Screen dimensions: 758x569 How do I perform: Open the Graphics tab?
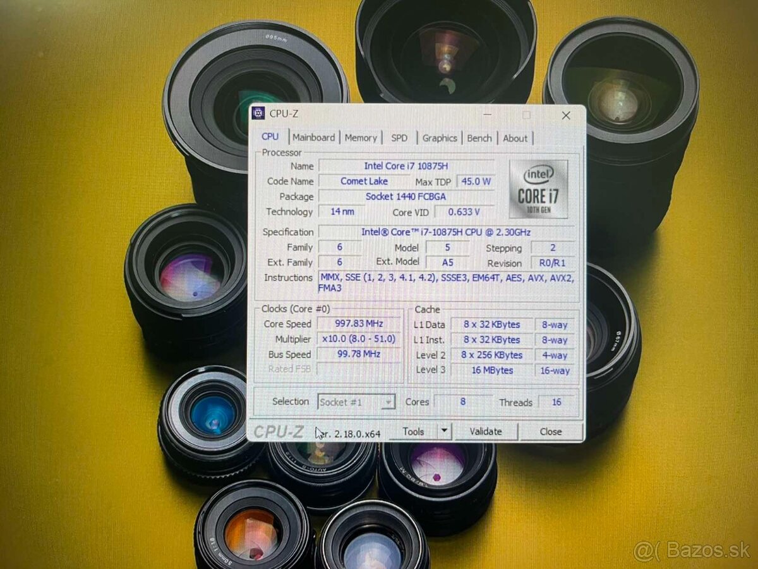[440, 138]
